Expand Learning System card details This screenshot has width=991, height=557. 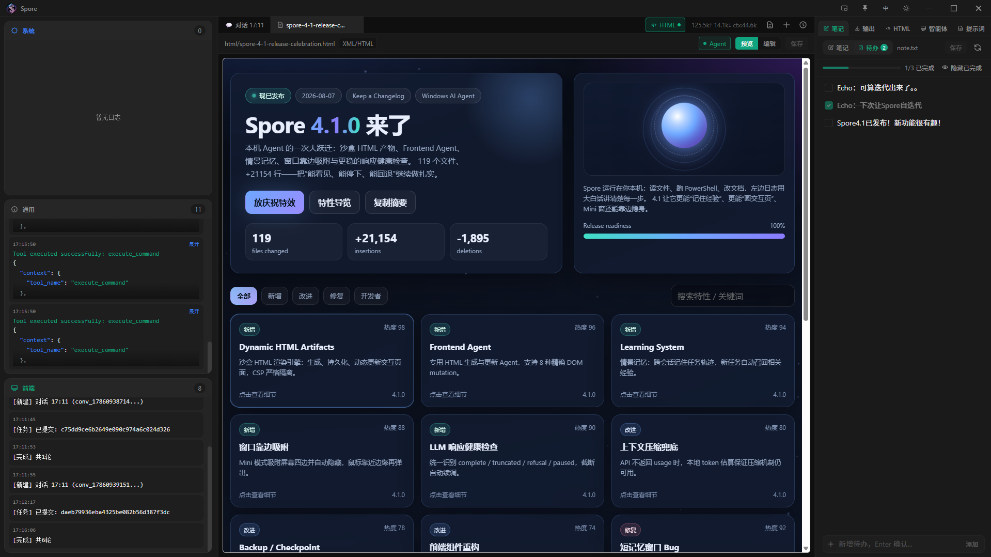click(x=703, y=361)
